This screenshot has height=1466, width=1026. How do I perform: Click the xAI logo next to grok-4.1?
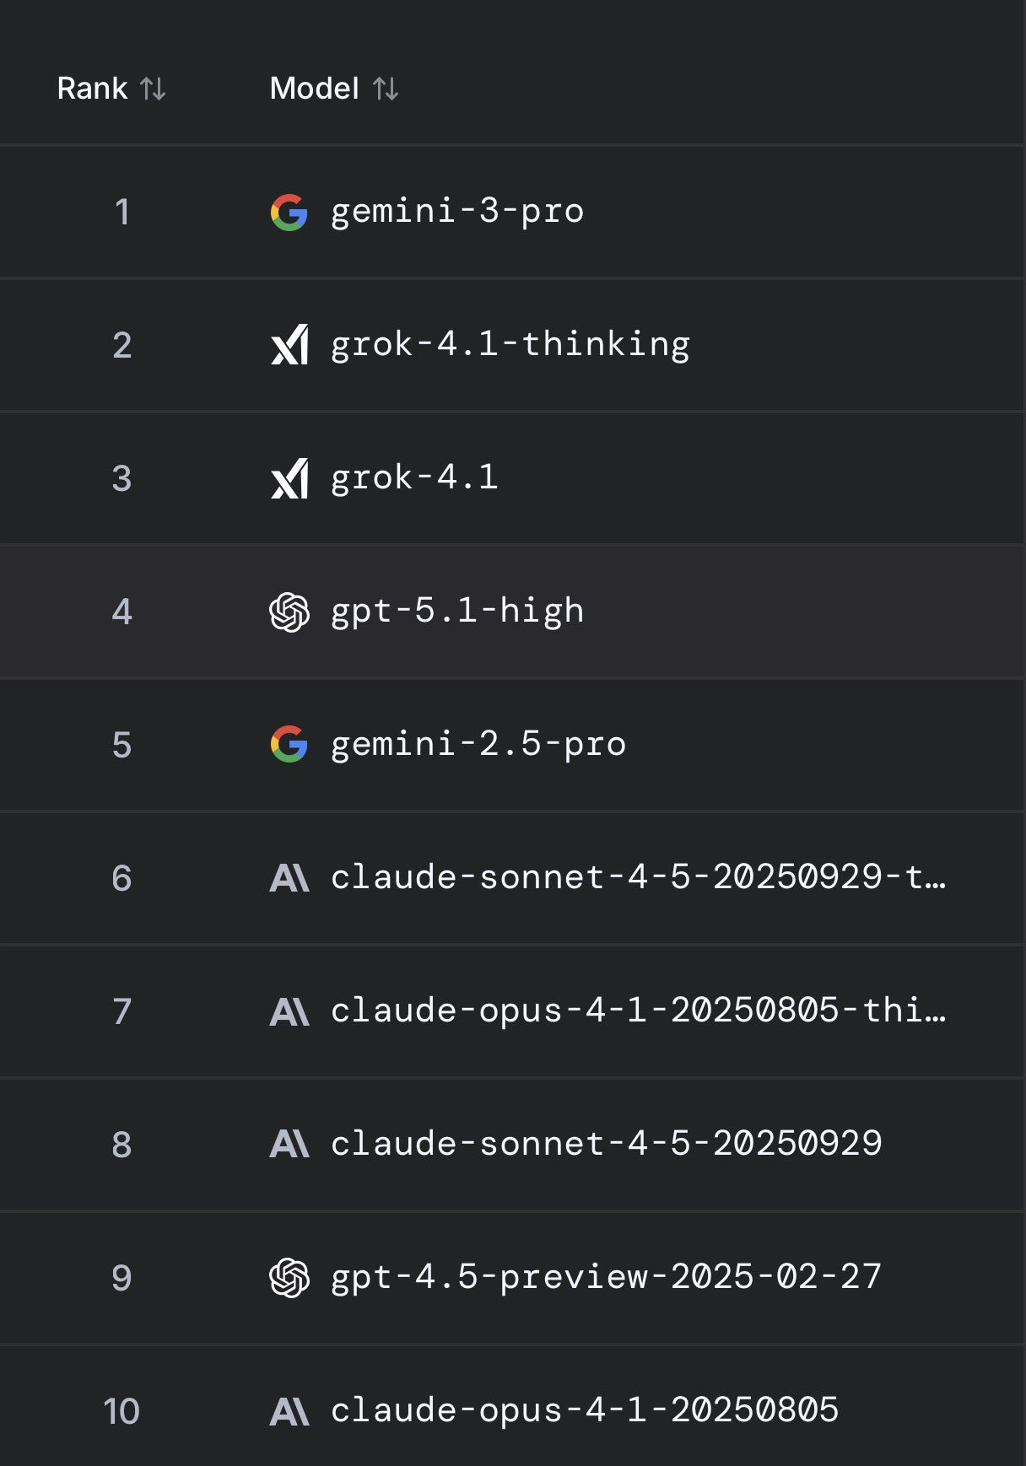(289, 478)
